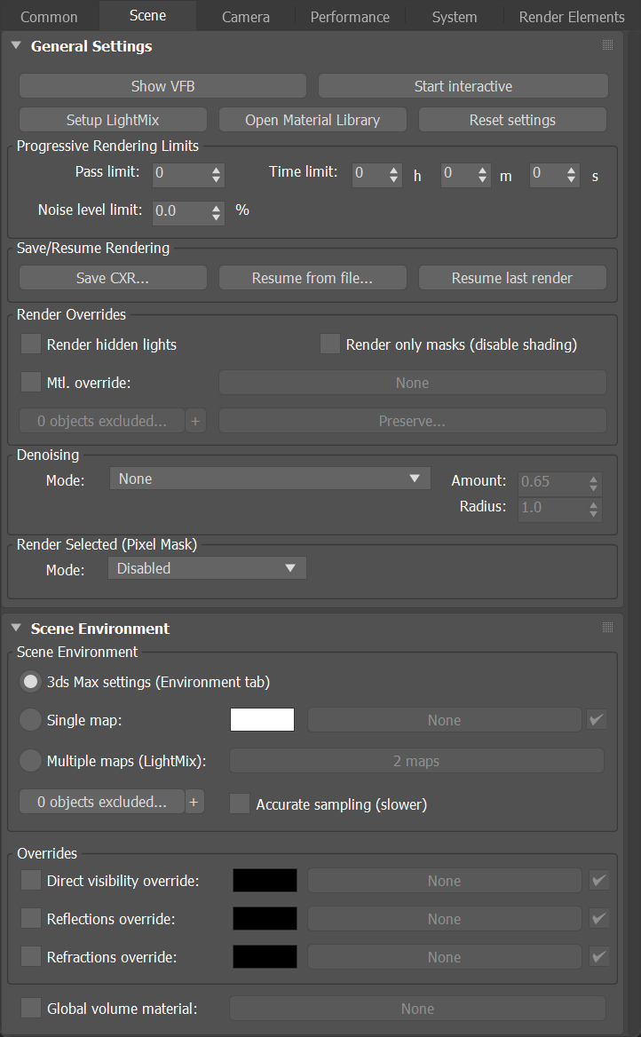Click the Global volume material None slot
The height and width of the screenshot is (1037, 641).
(417, 1008)
